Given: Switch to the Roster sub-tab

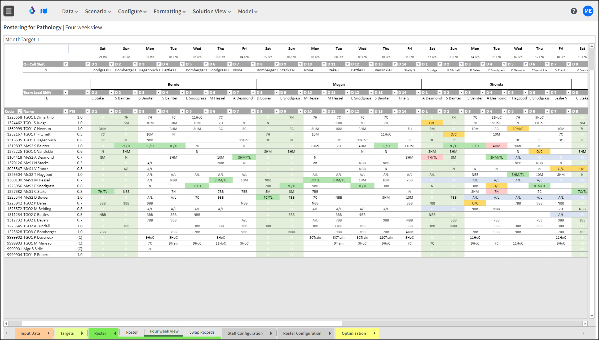Looking at the screenshot, I should (132, 332).
